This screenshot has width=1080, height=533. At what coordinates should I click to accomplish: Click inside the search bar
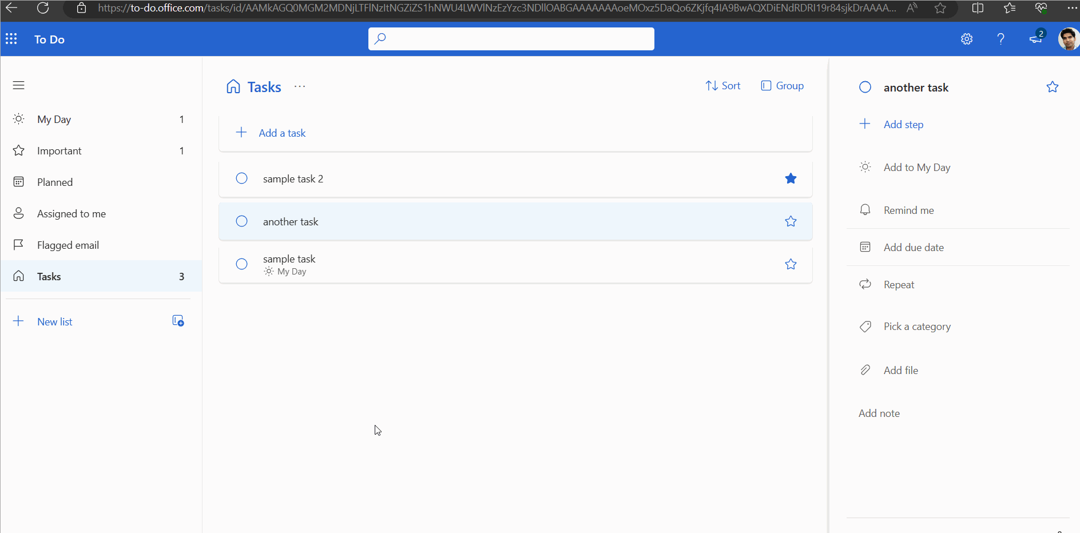point(510,38)
